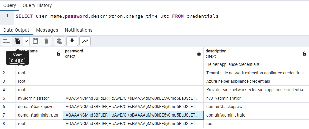Viewport: 309px width, 129px height.
Task: Click the root user_name cell in row 8
Action: (39, 124)
